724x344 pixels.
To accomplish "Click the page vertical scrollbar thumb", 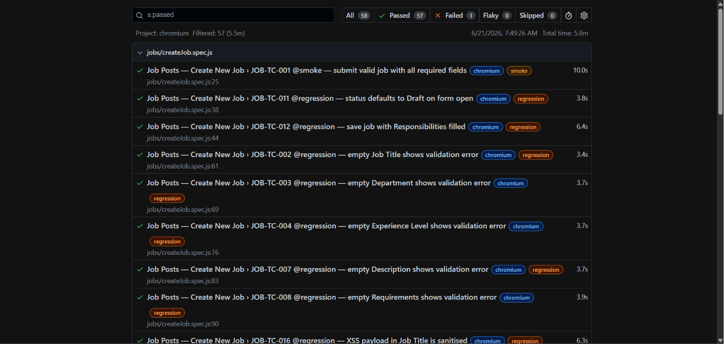I will 720,61.
